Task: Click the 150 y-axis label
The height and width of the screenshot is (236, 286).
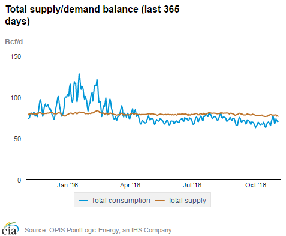Action: click(x=16, y=56)
